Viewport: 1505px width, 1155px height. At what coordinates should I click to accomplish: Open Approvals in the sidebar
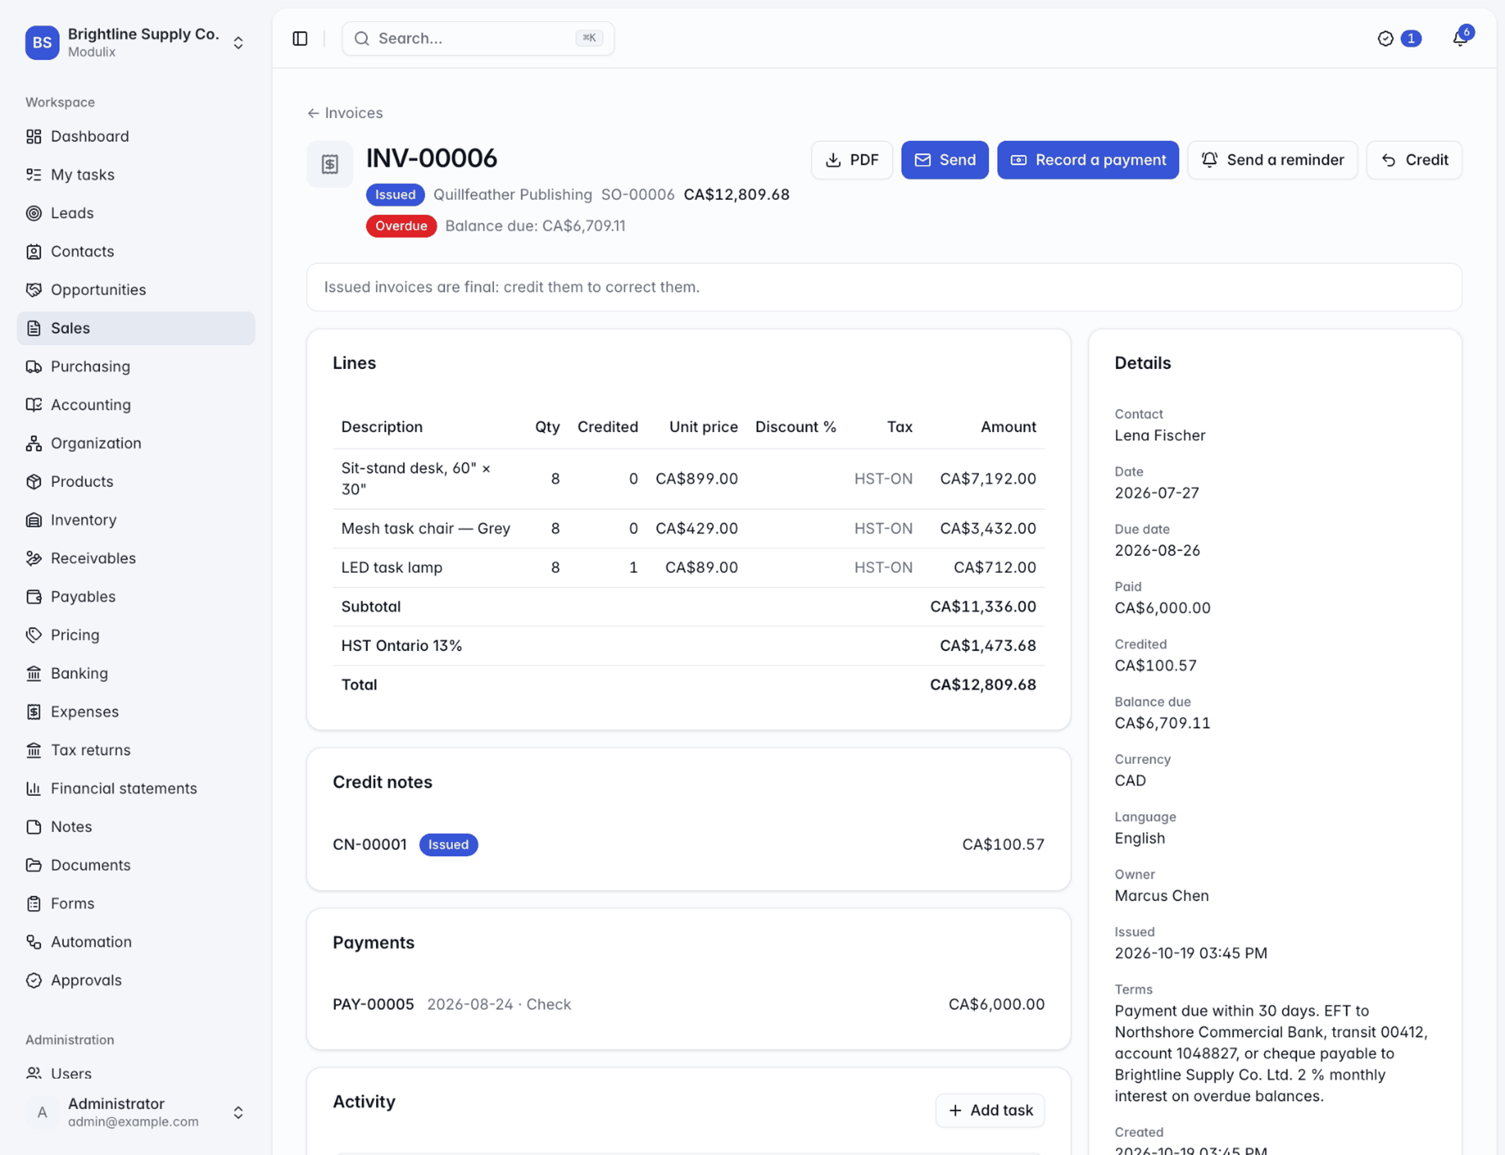click(136, 980)
